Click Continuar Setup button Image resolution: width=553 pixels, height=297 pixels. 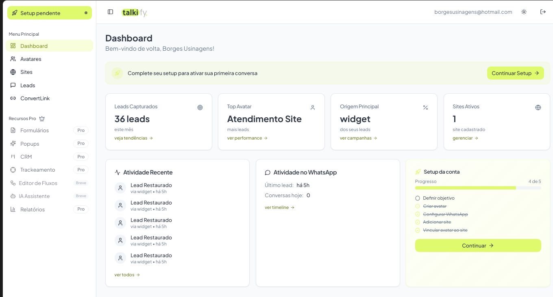pyautogui.click(x=515, y=73)
